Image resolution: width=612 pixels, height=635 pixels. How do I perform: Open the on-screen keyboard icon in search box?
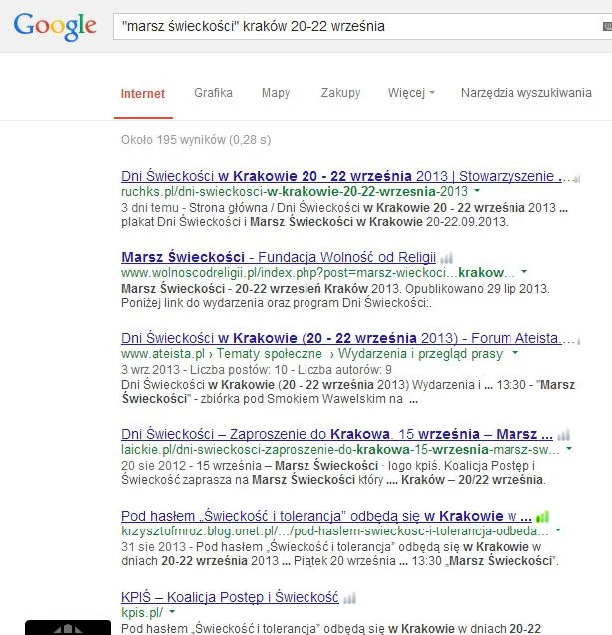tap(608, 26)
